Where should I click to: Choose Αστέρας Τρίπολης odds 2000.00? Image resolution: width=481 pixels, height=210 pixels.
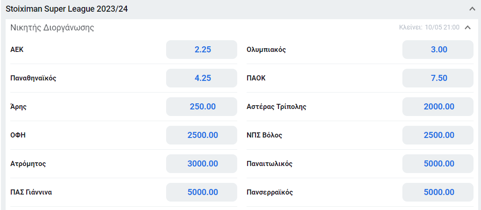(438, 107)
